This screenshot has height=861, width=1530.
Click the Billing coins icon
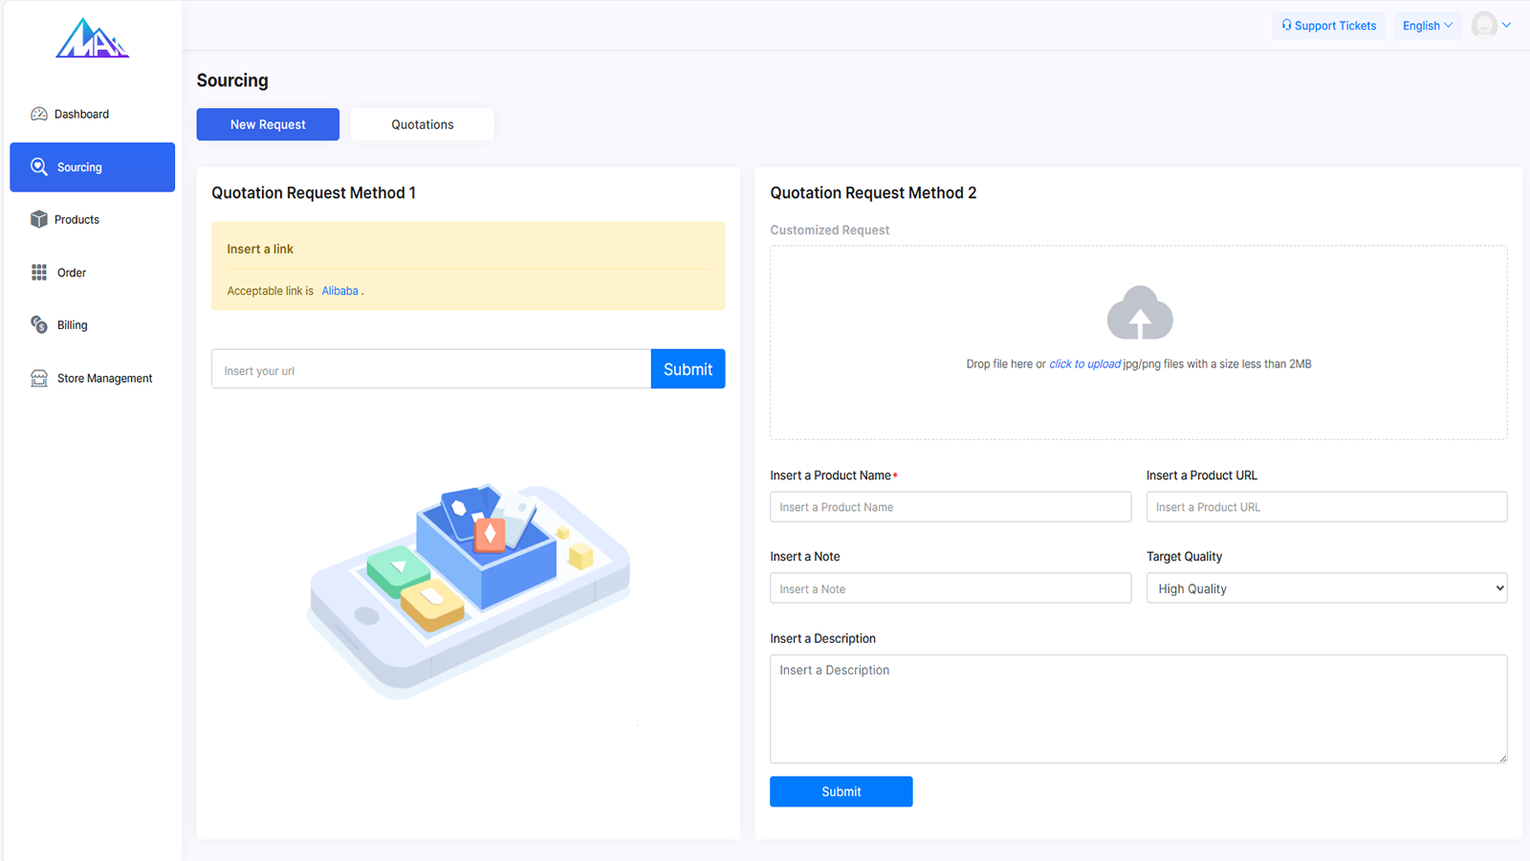pos(39,325)
